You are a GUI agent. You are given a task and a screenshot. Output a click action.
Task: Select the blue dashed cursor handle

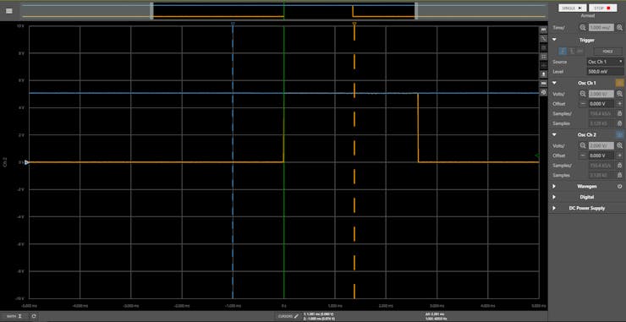233,24
